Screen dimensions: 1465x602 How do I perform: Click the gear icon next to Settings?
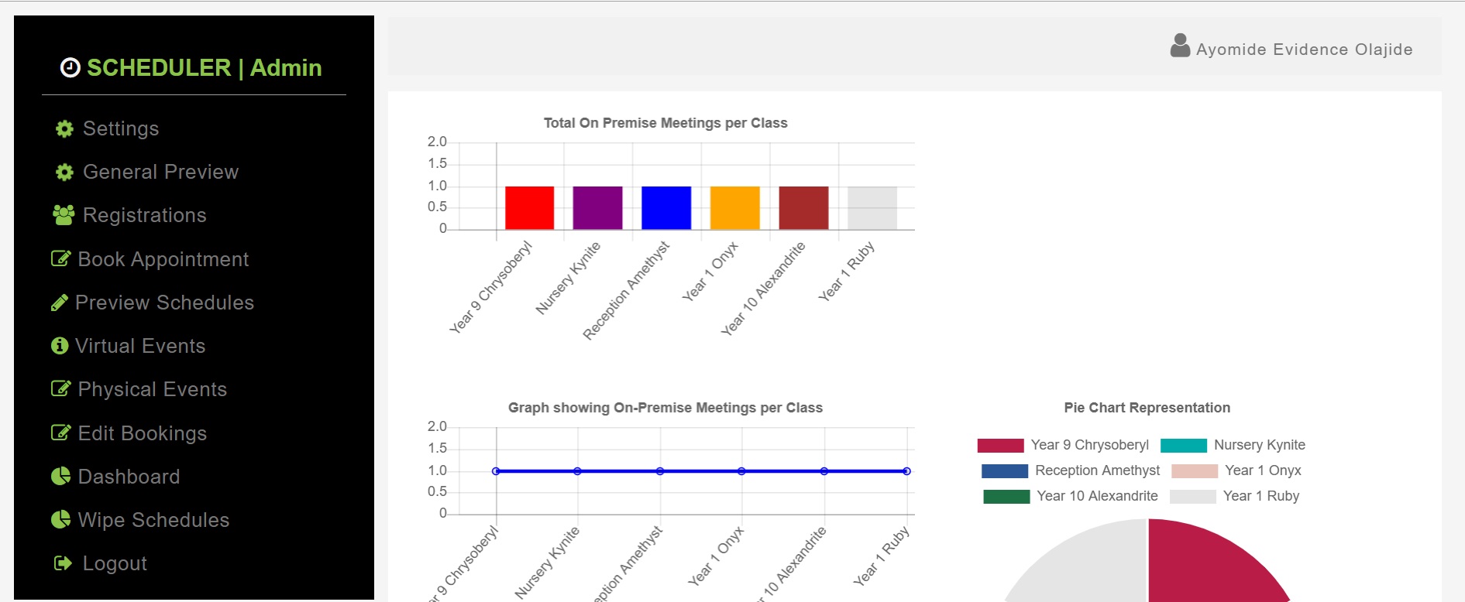click(x=64, y=128)
